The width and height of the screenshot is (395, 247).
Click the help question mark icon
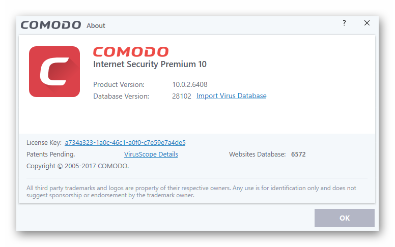tap(344, 23)
